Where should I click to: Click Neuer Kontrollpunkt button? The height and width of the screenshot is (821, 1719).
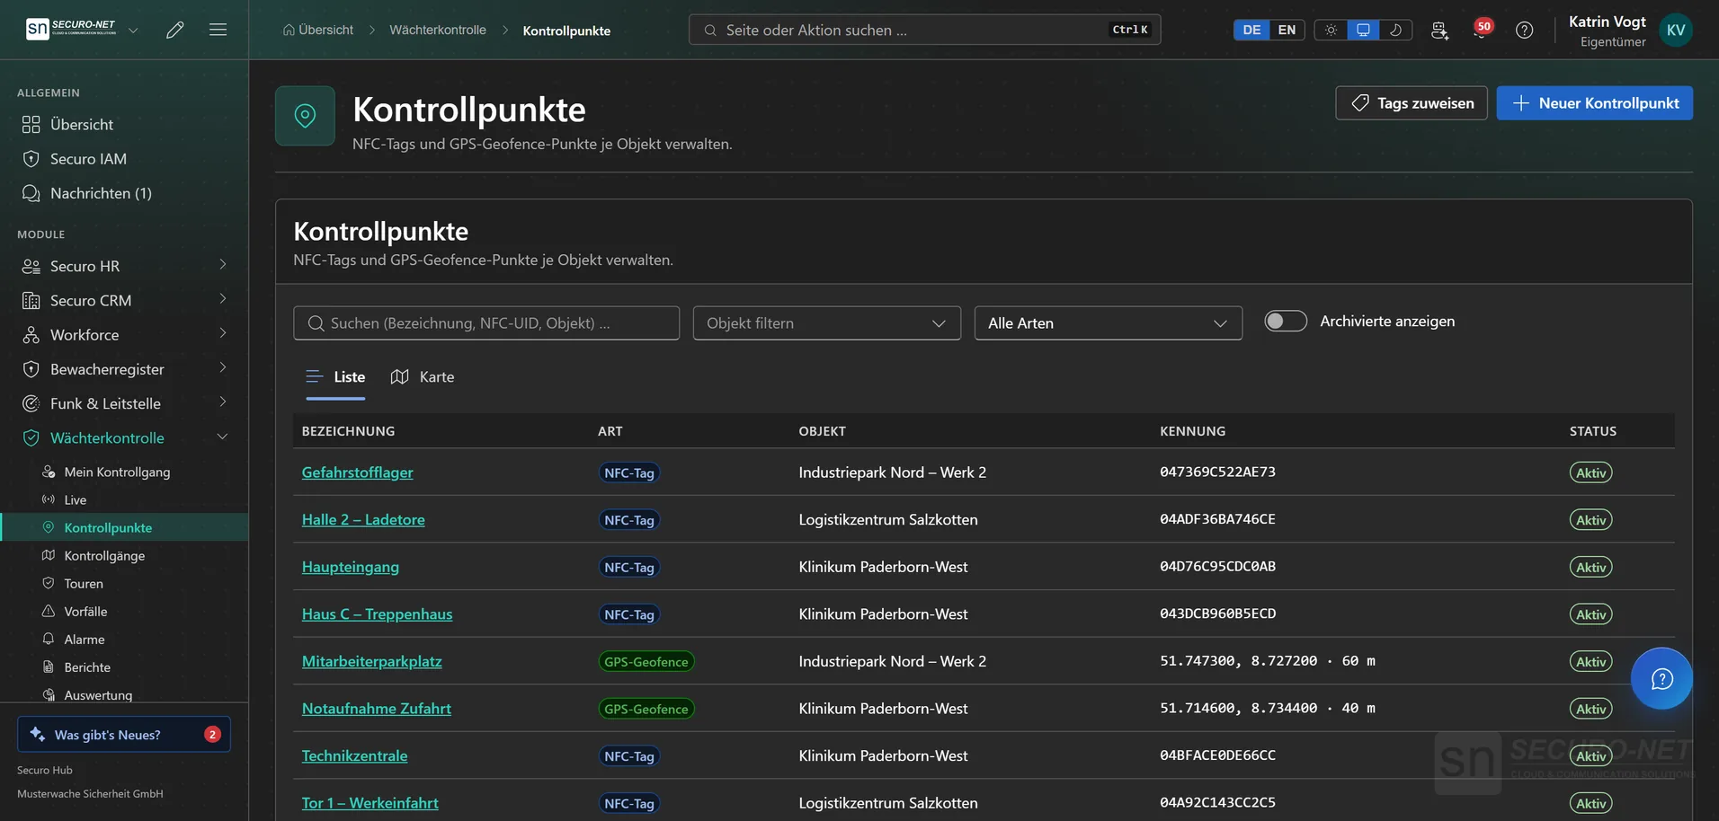point(1594,103)
